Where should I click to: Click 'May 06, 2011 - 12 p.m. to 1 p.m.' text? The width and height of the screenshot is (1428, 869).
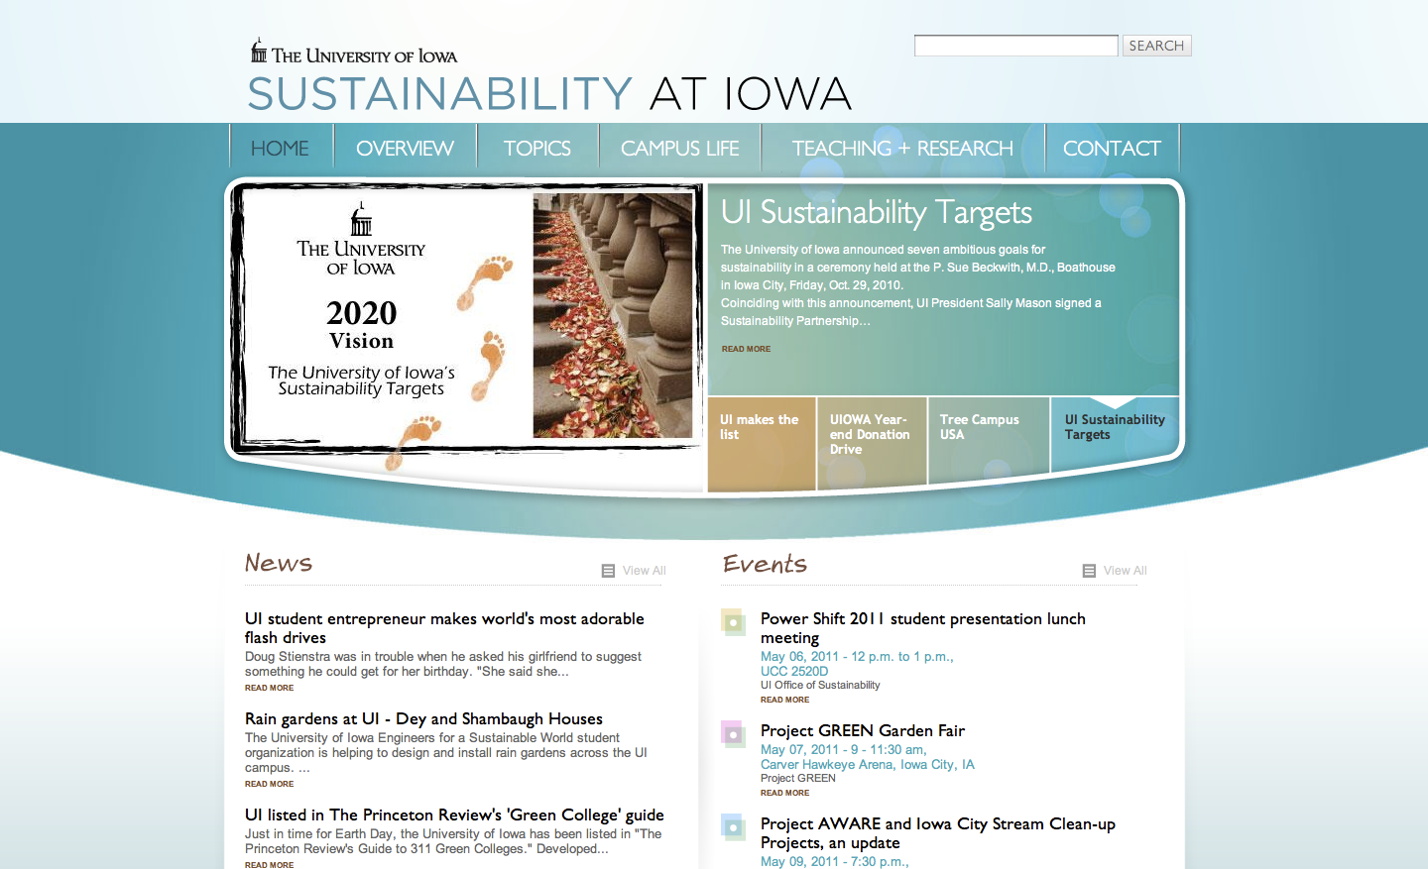click(x=857, y=656)
